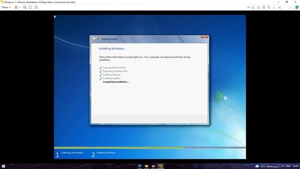Open the Player menu
Screen dimensions: 300x169
6,8
